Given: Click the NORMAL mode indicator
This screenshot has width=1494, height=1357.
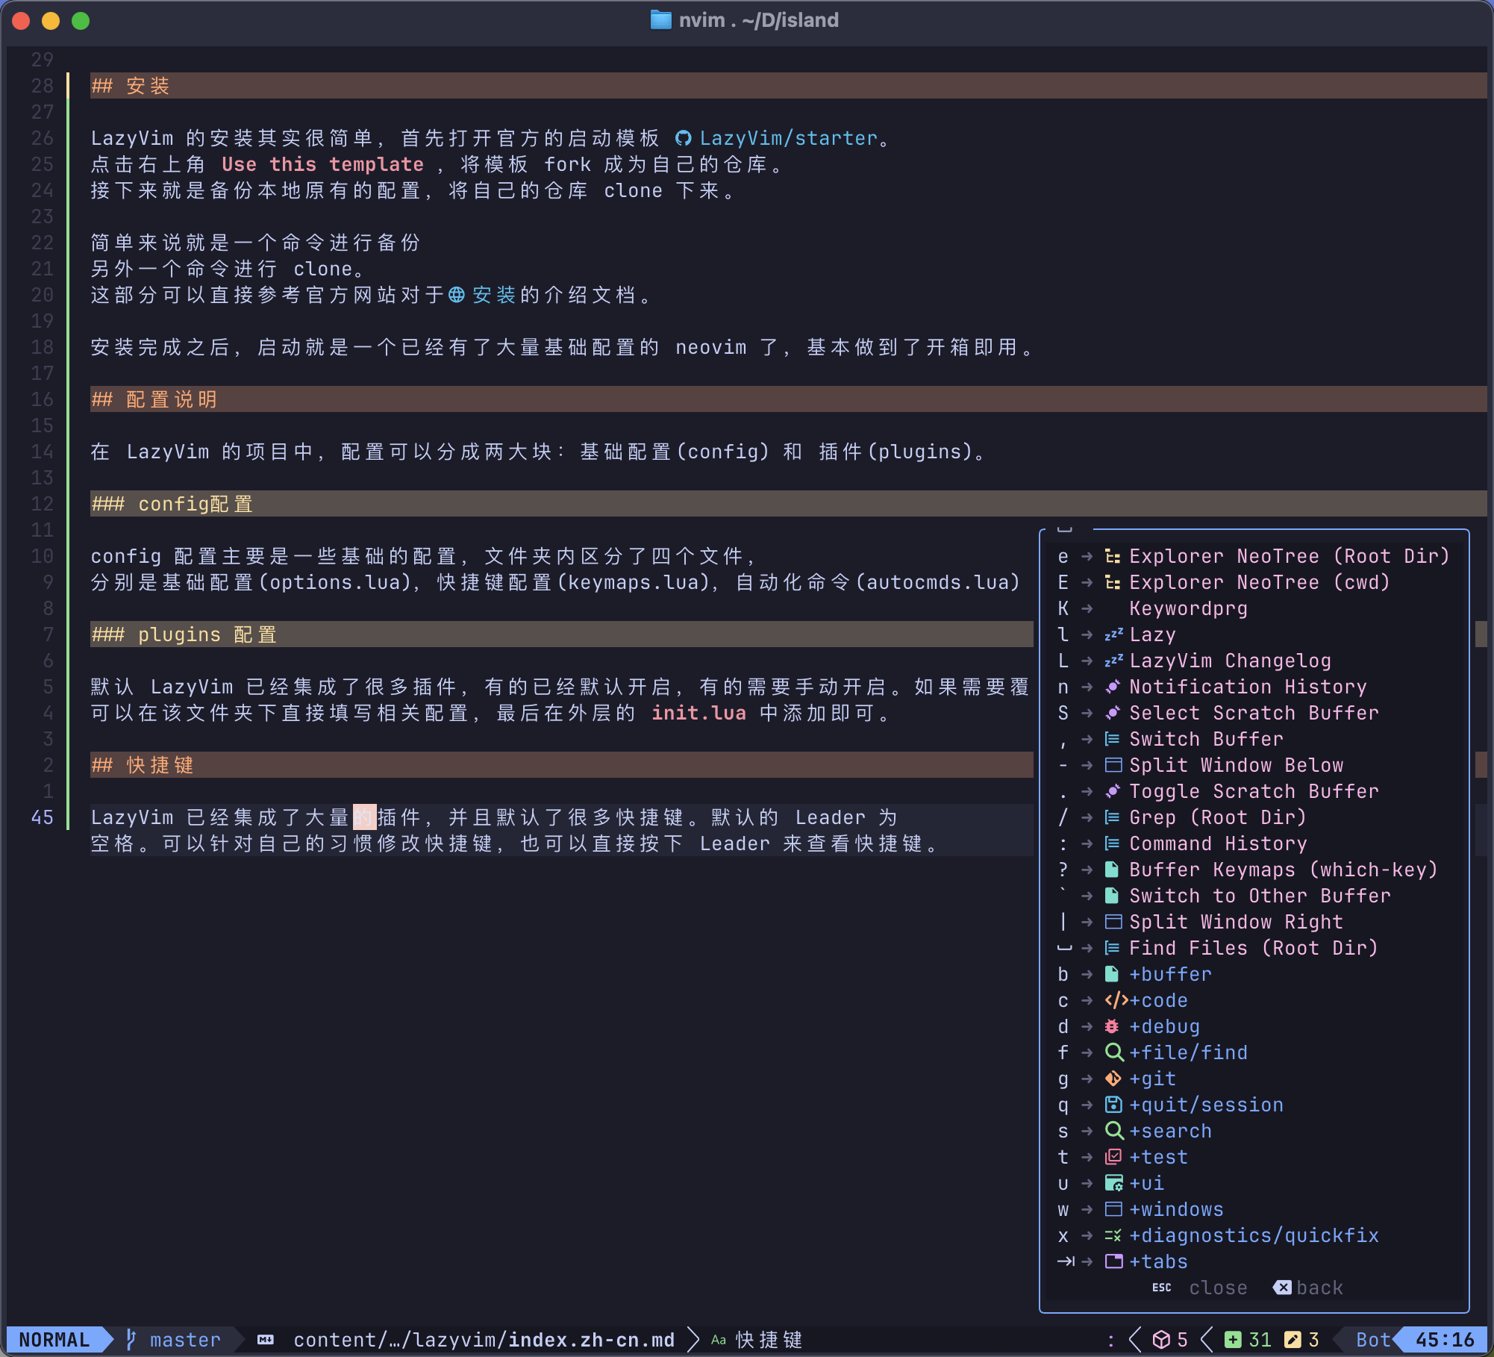Looking at the screenshot, I should tap(54, 1340).
